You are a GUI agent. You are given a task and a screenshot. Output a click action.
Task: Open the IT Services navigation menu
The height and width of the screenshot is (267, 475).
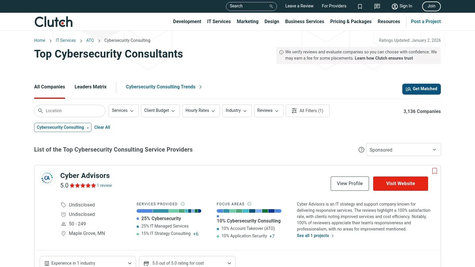point(219,21)
